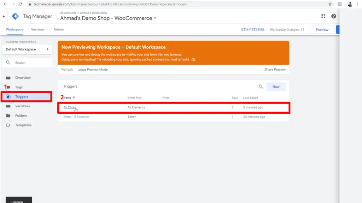
Task: Click the debug help icon in the banner
Action: click(193, 60)
